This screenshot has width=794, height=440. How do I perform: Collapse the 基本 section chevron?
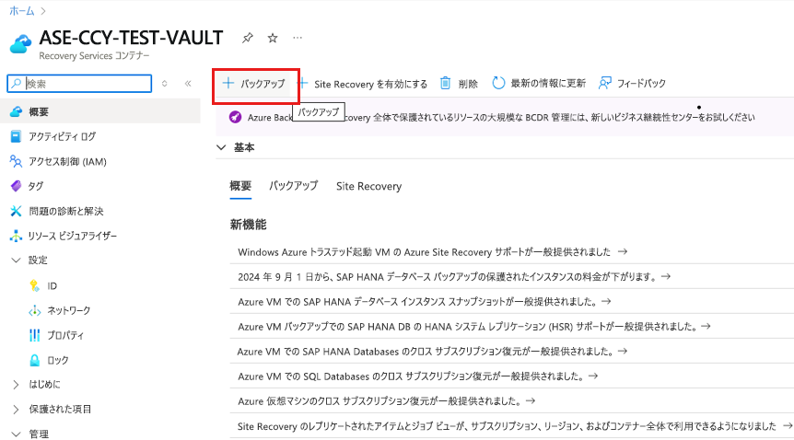(x=221, y=147)
